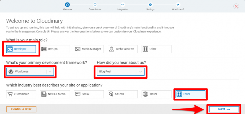The image size is (245, 114).
Task: Open the Blog Post referral dropdown
Action: click(121, 72)
